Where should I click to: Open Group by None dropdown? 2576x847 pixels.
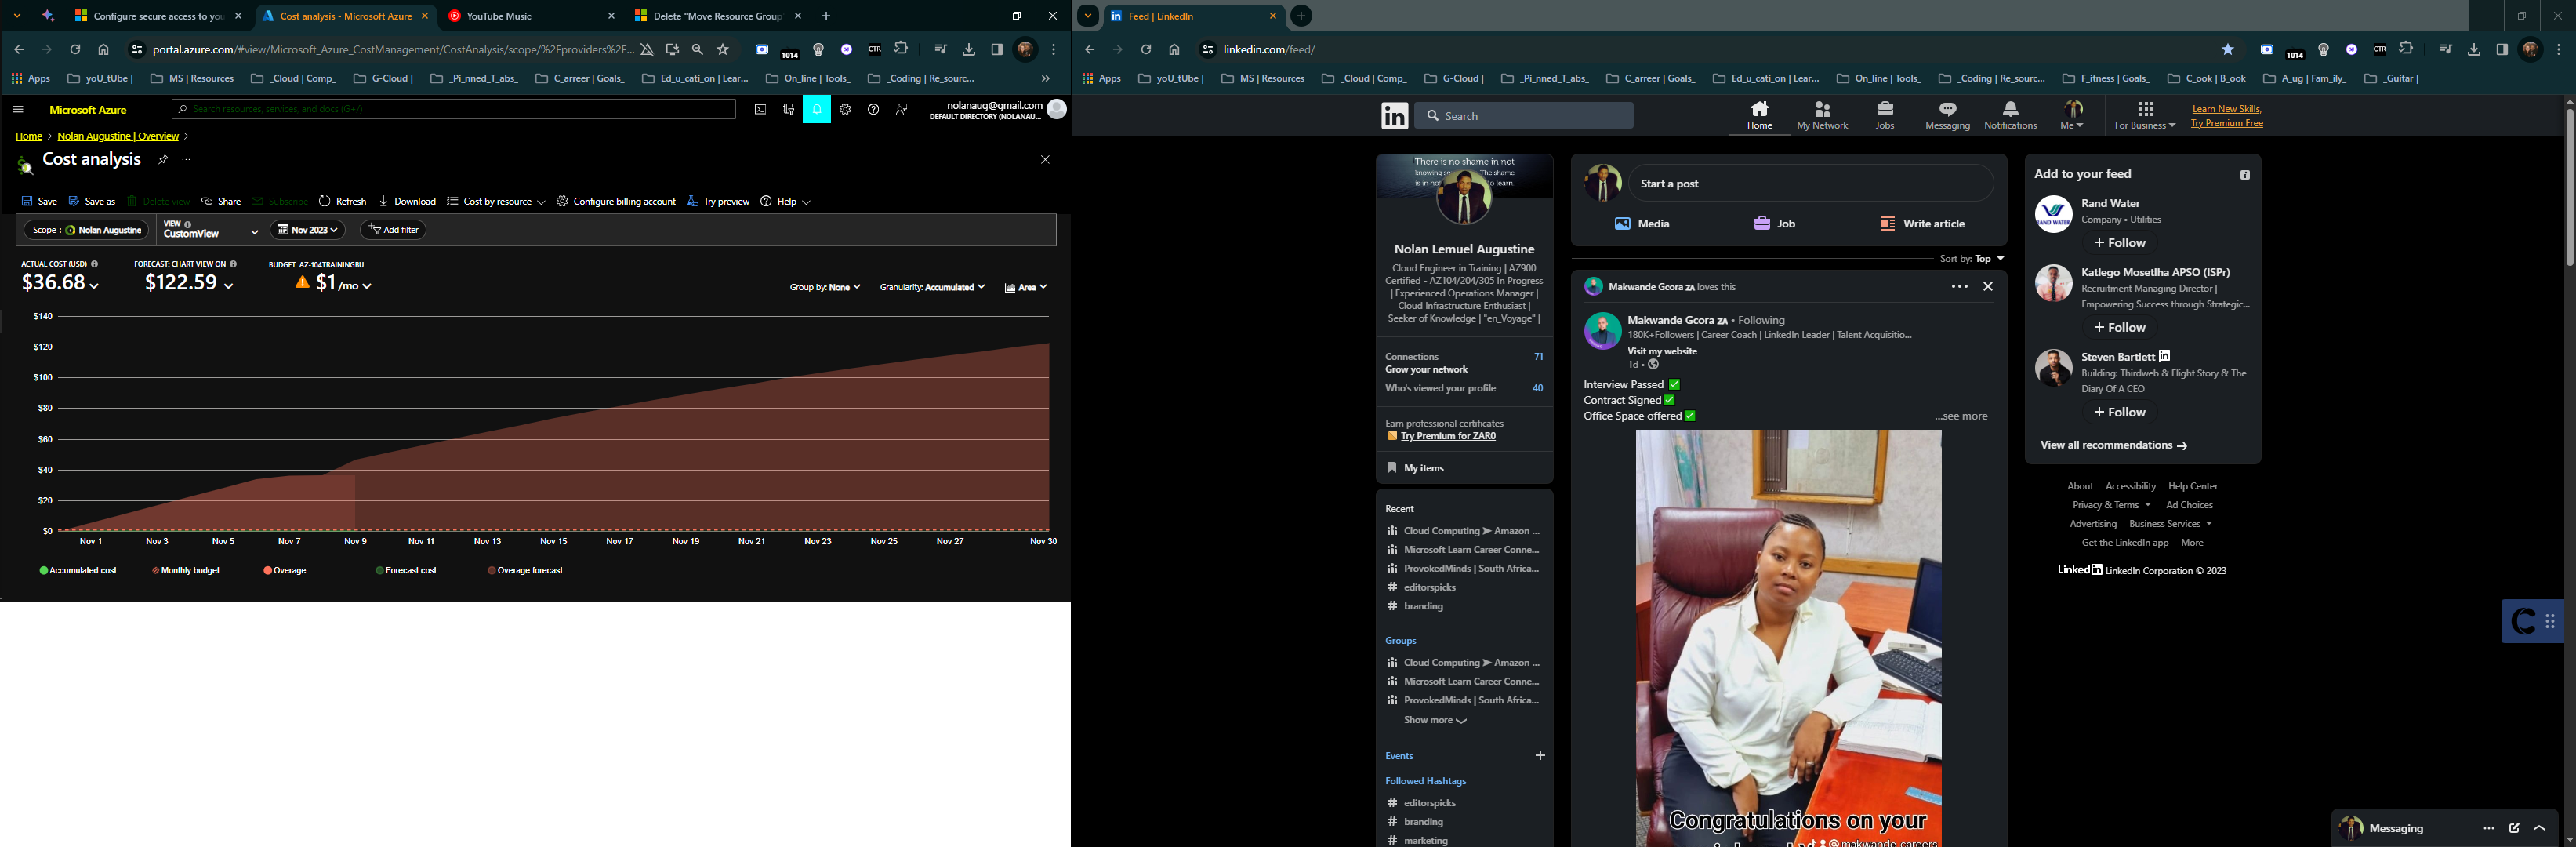click(x=825, y=287)
